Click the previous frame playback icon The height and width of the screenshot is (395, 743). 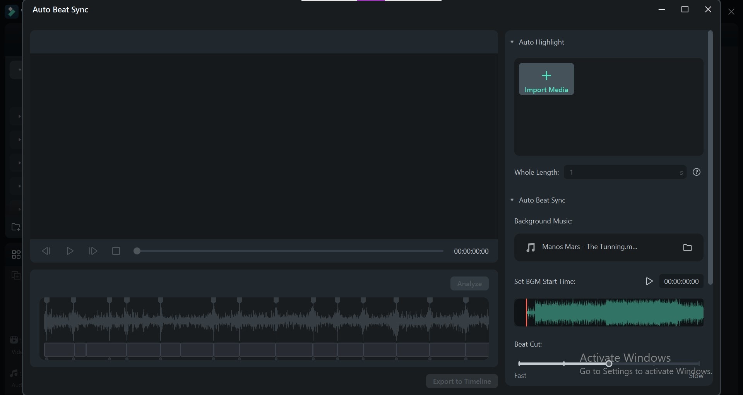tap(46, 251)
